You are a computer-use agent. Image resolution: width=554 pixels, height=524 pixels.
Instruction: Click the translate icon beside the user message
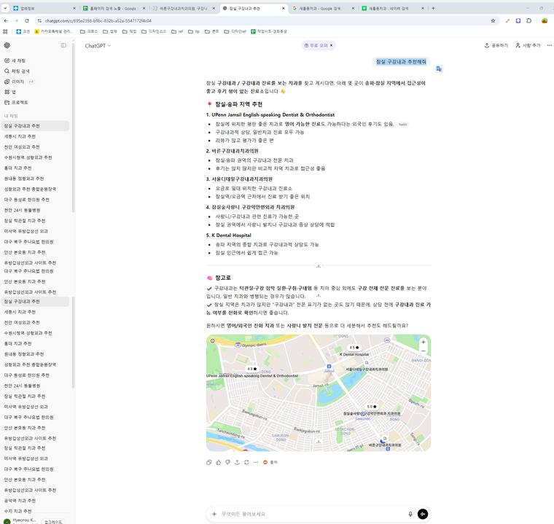tap(439, 69)
